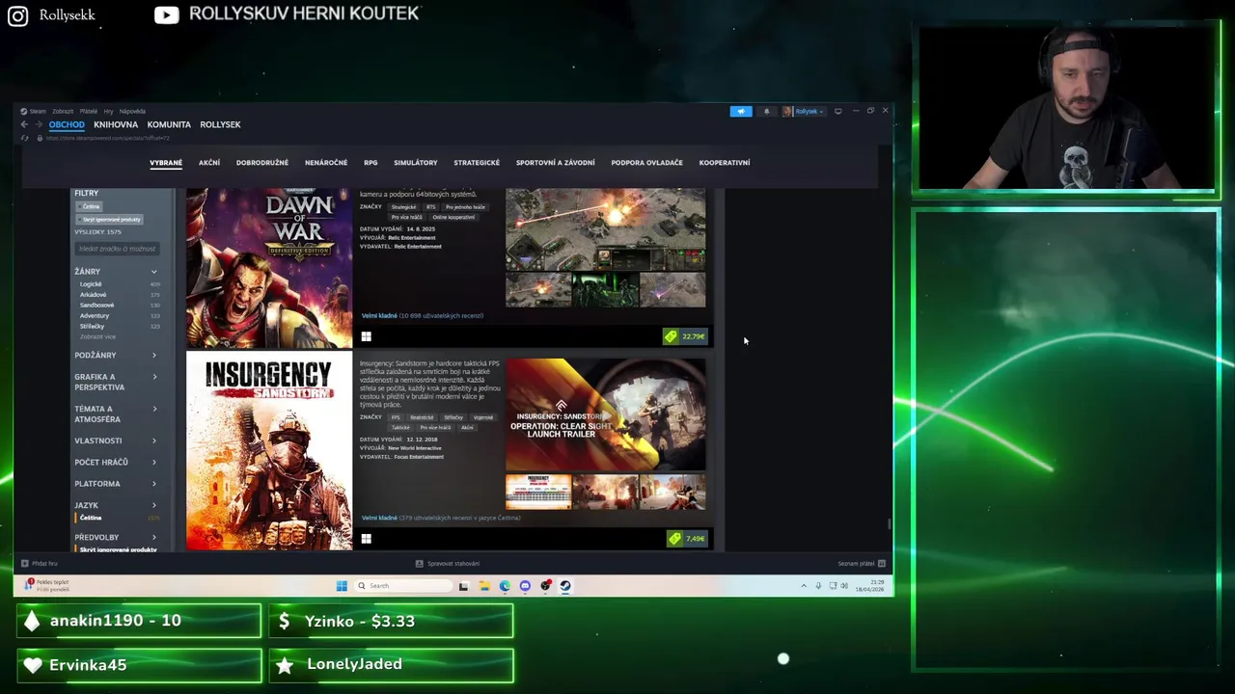1235x694 pixels.
Task: Go back with the Steam back arrow
Action: [24, 124]
